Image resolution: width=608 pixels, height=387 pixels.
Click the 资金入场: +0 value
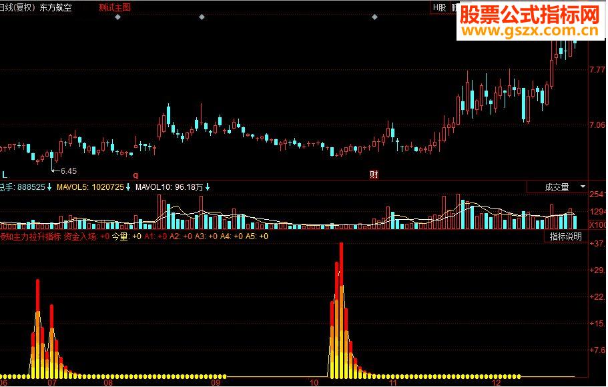pos(87,236)
